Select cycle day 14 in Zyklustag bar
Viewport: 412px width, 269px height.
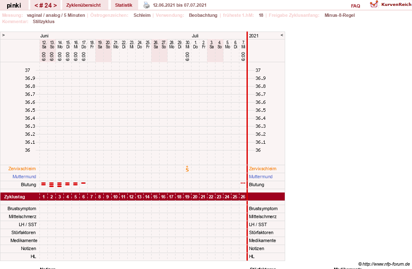[147, 197]
